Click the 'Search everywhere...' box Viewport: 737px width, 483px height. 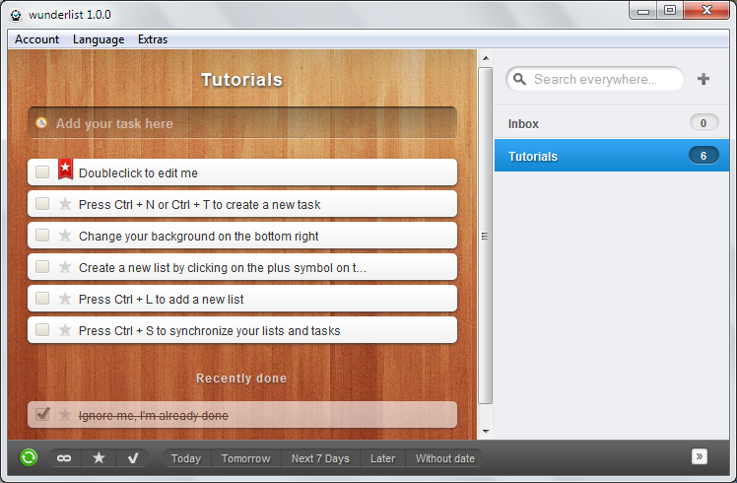(x=594, y=79)
